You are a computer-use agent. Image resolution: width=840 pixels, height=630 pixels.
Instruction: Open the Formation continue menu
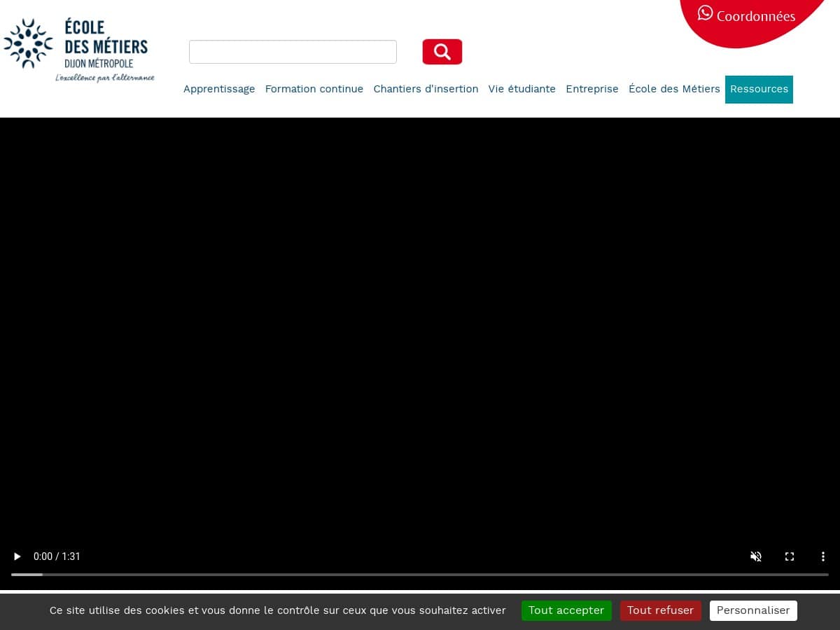click(x=314, y=89)
